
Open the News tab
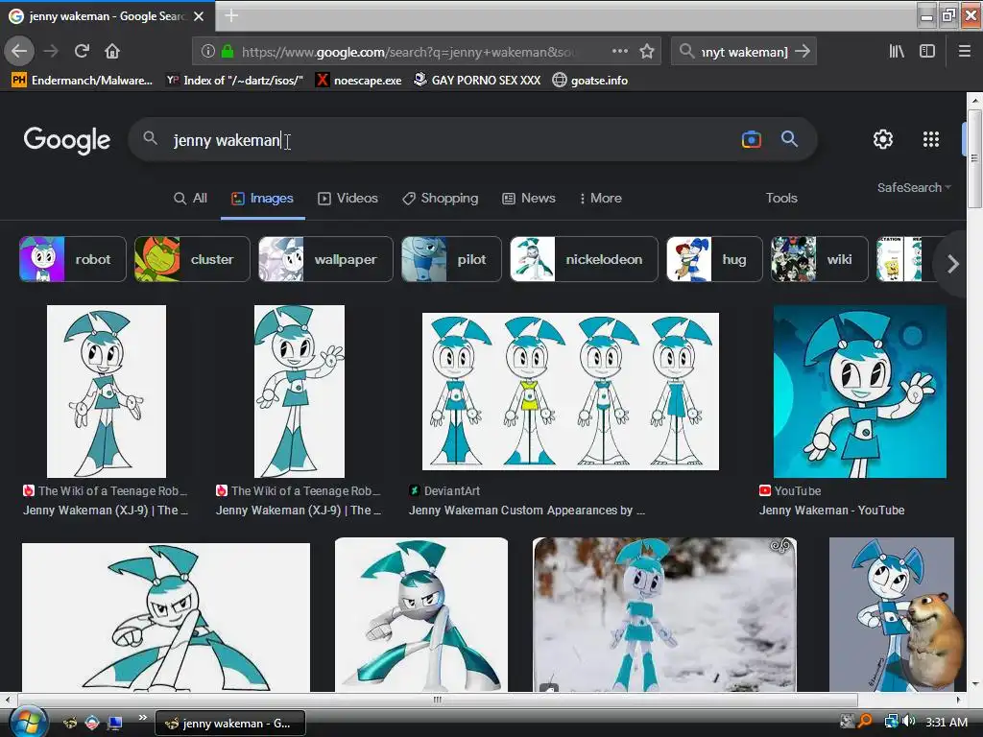pyautogui.click(x=529, y=198)
